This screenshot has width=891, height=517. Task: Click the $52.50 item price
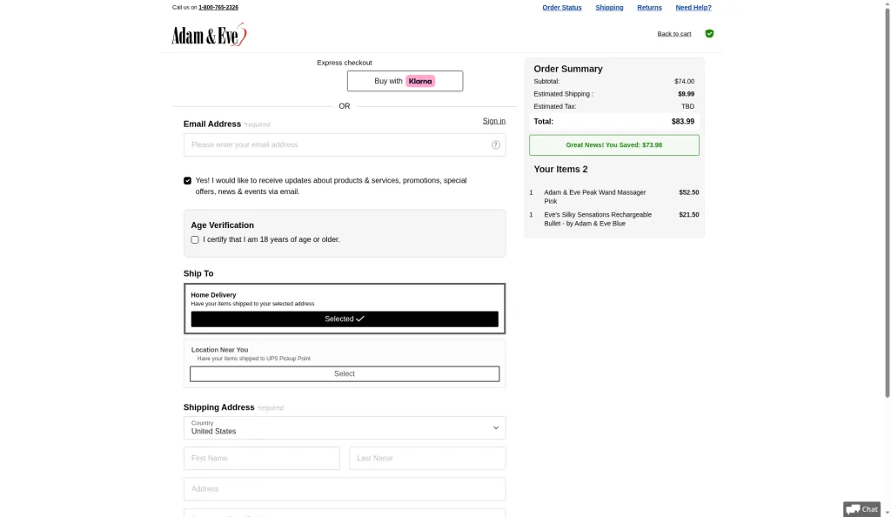click(x=689, y=192)
